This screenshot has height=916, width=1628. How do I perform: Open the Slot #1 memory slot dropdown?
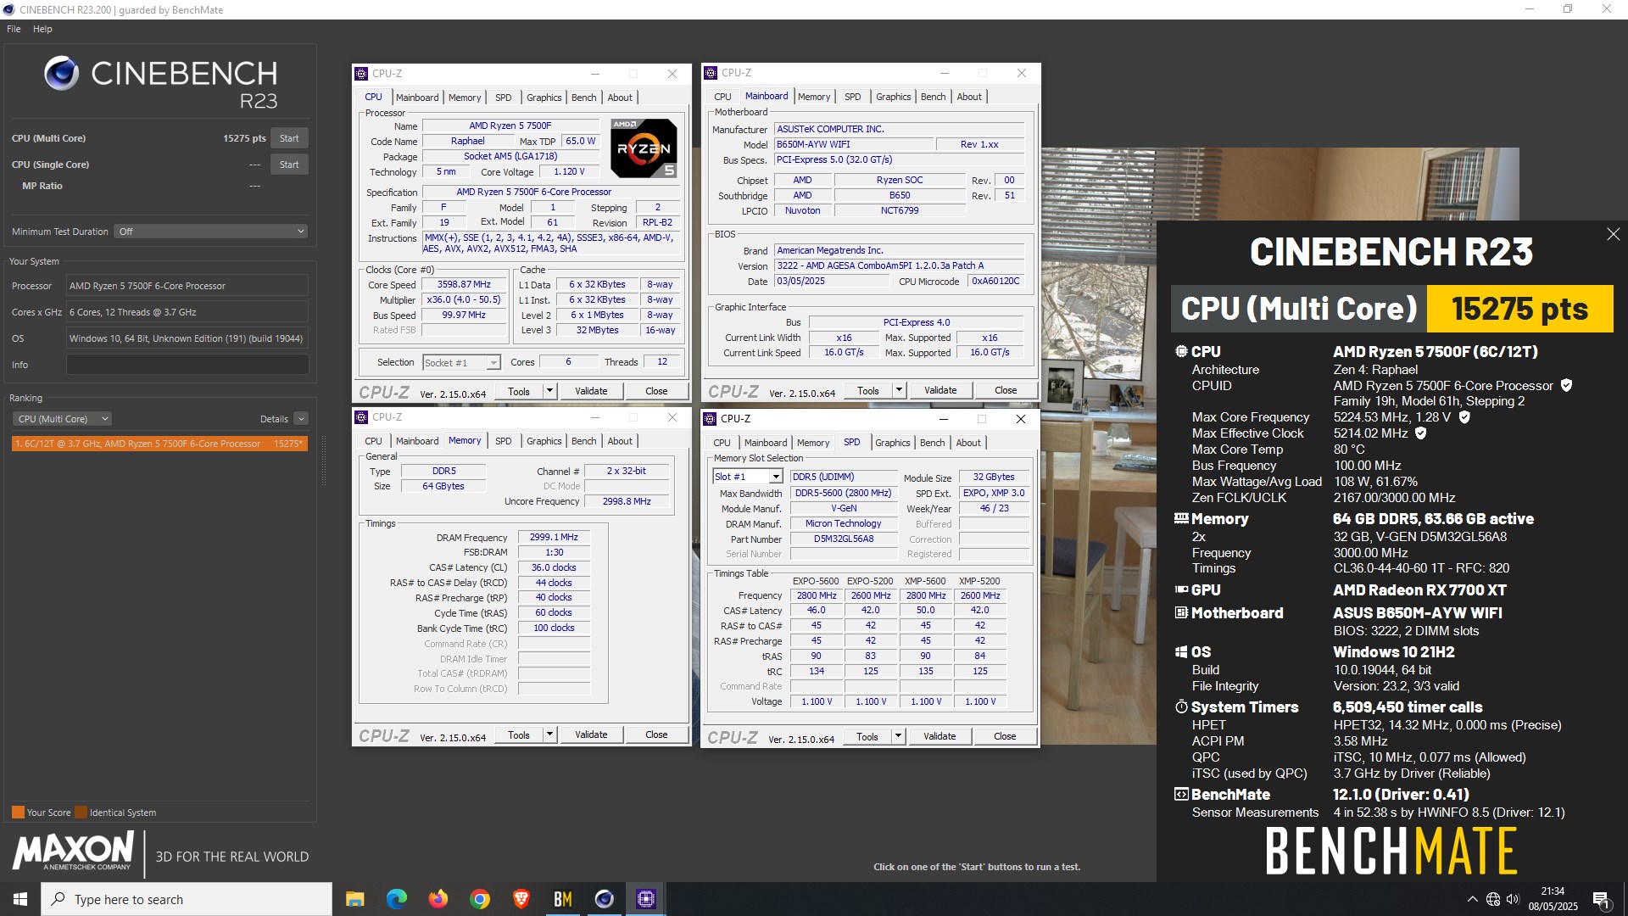pyautogui.click(x=747, y=477)
